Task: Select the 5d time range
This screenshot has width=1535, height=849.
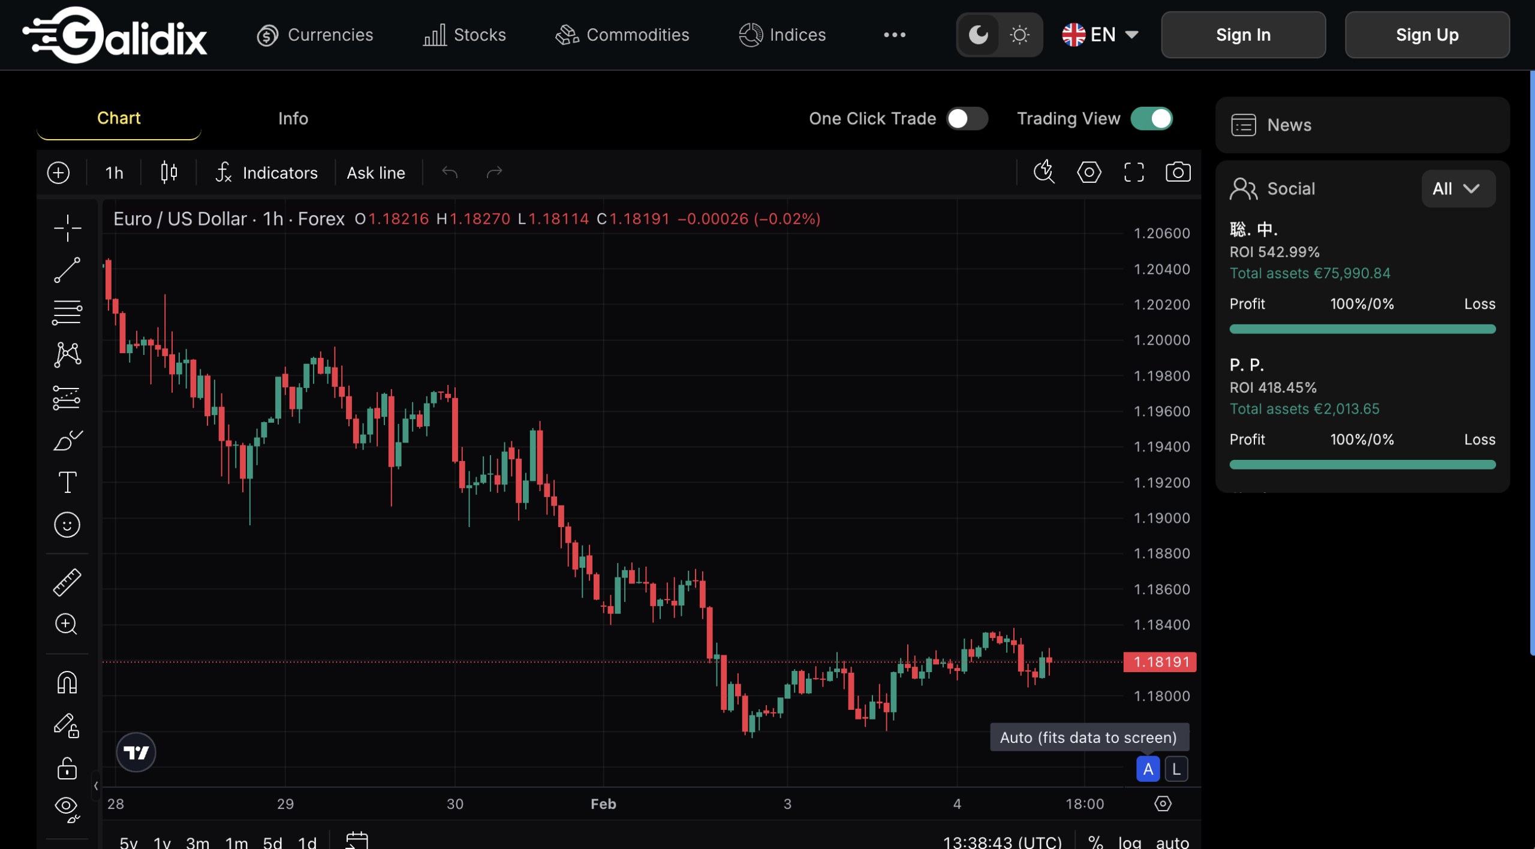Action: point(273,842)
